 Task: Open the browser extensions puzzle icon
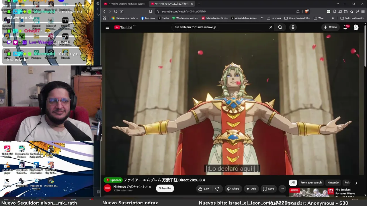[x=334, y=11]
